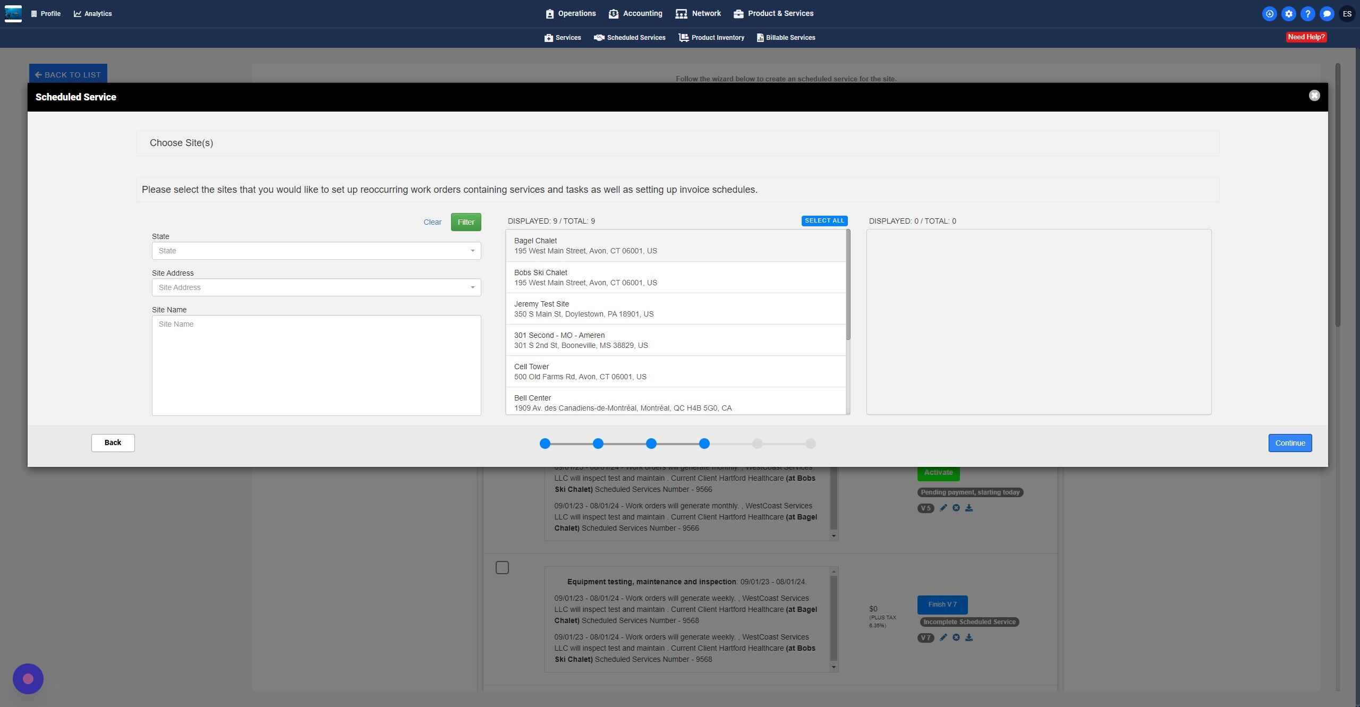This screenshot has height=707, width=1360.
Task: Go to Scheduled Services tab
Action: click(630, 38)
